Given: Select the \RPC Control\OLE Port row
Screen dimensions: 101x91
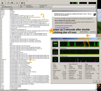Looking at the screenshot, I should 26,84.
